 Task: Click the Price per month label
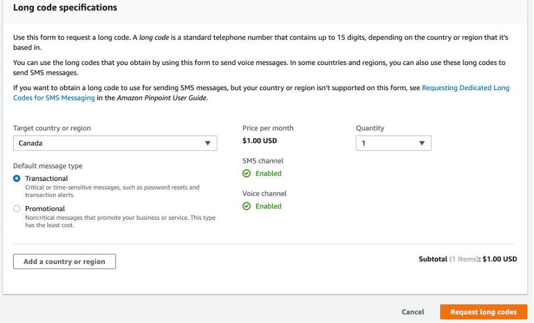coord(268,128)
